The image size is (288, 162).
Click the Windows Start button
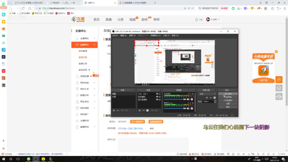[x=4, y=159]
